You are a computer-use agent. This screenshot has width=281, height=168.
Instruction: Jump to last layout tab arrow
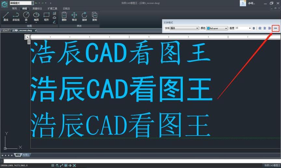point(12,155)
